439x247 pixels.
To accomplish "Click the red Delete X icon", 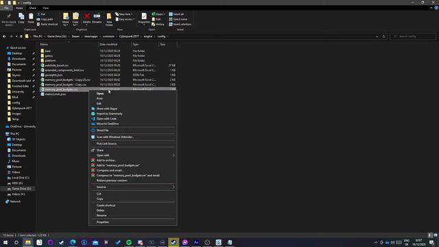I will pos(87,16).
